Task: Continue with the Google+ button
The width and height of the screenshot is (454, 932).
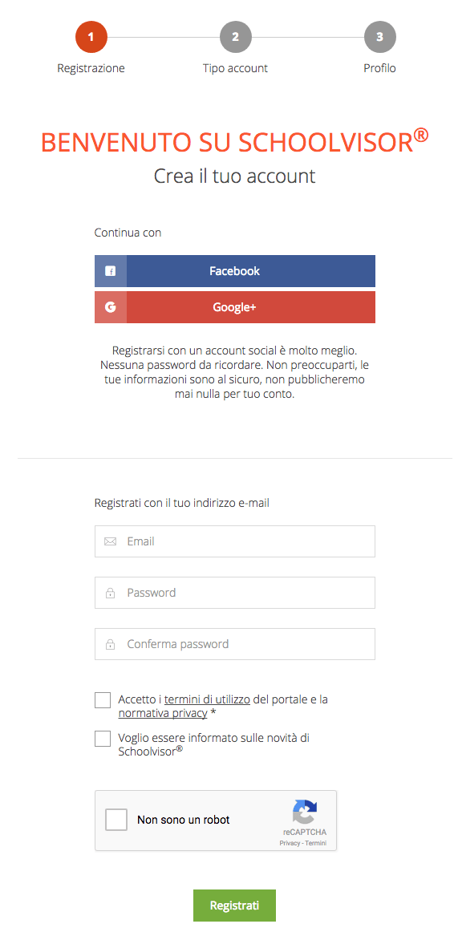Action: tap(235, 307)
